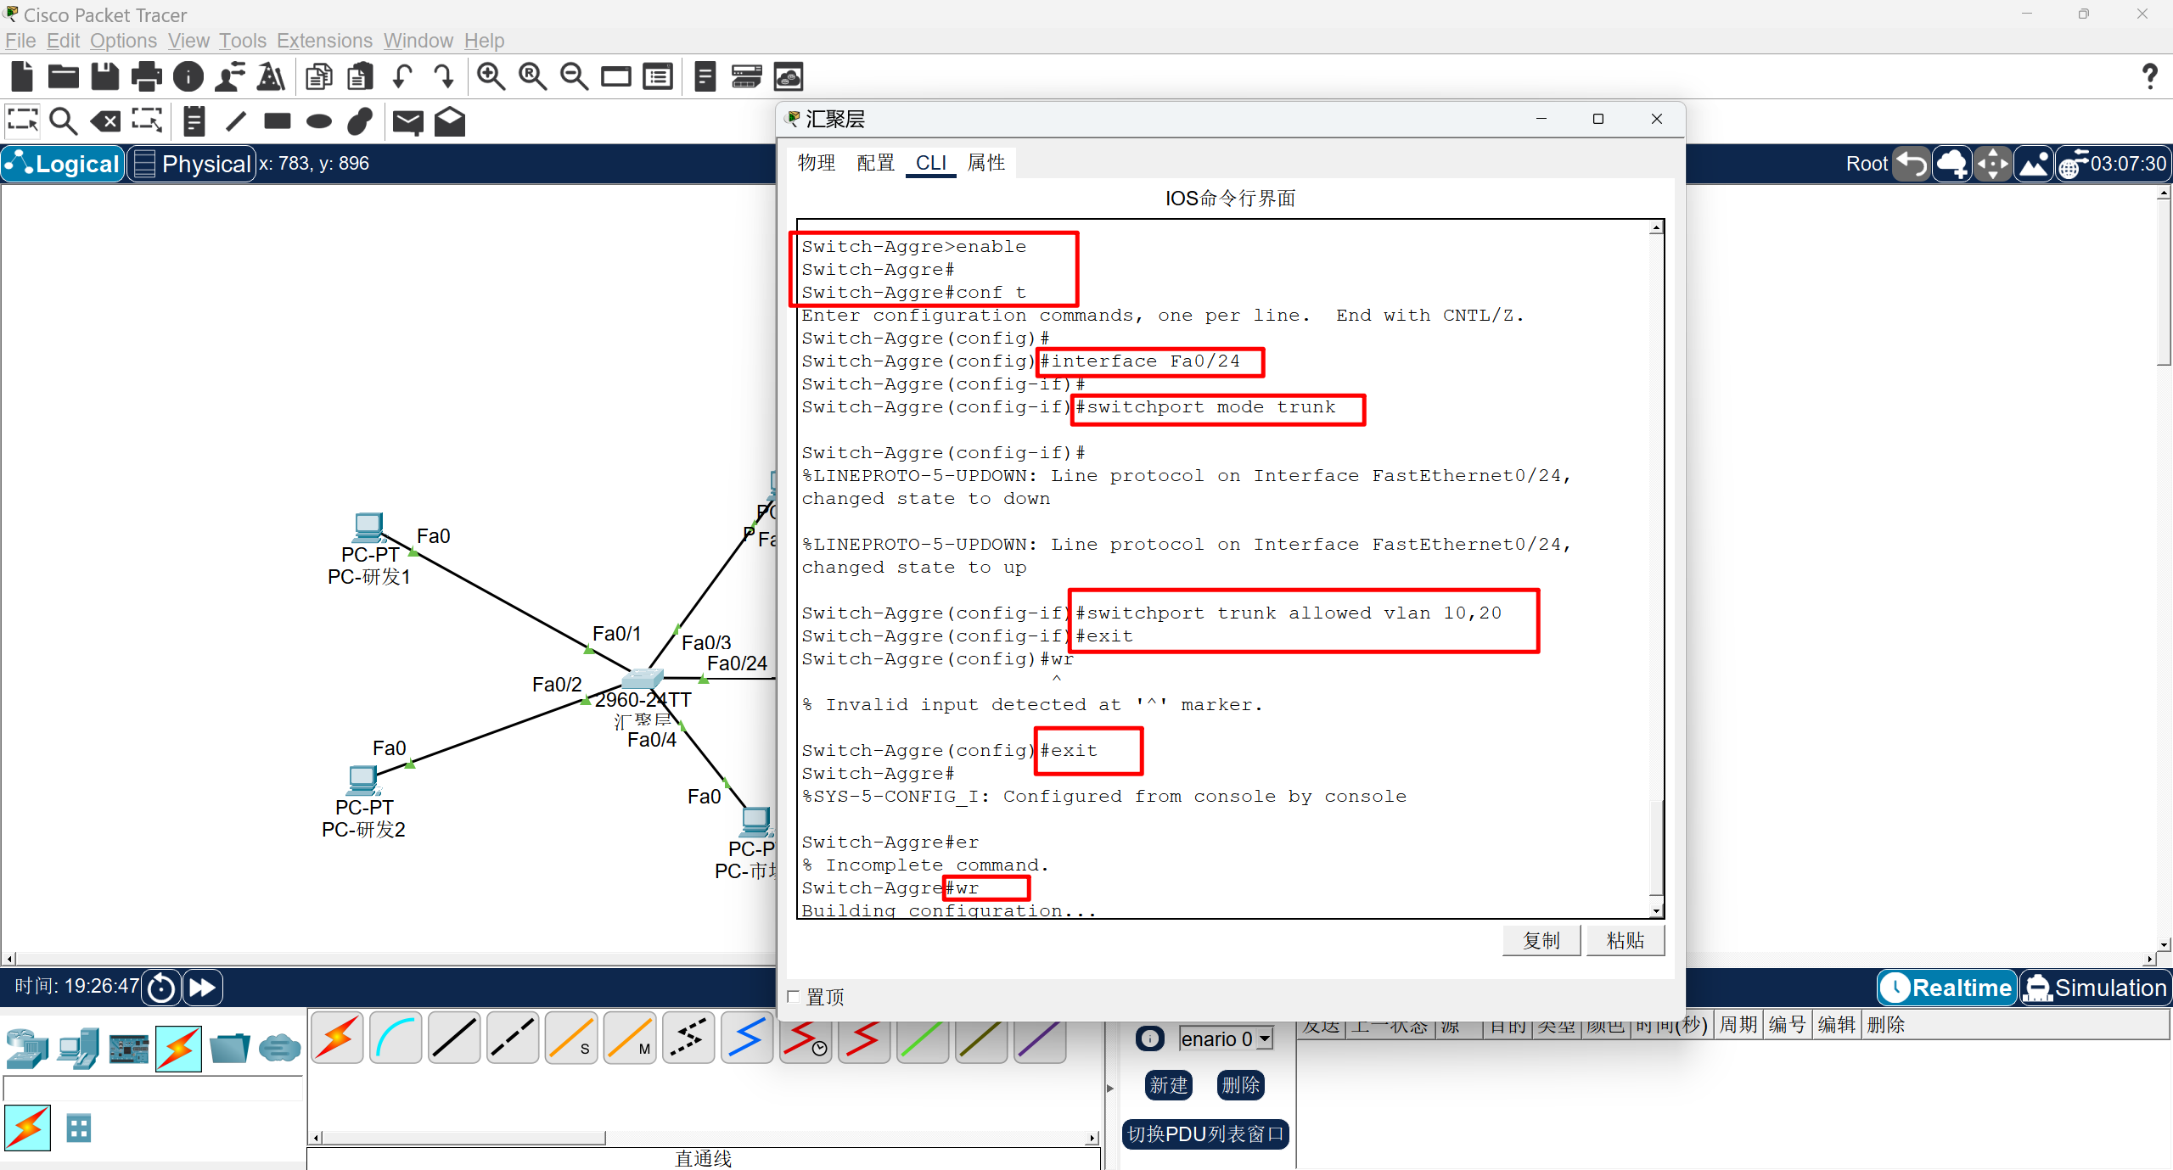Select the Add Complex PDU open envelope
The width and height of the screenshot is (2173, 1170).
point(450,121)
